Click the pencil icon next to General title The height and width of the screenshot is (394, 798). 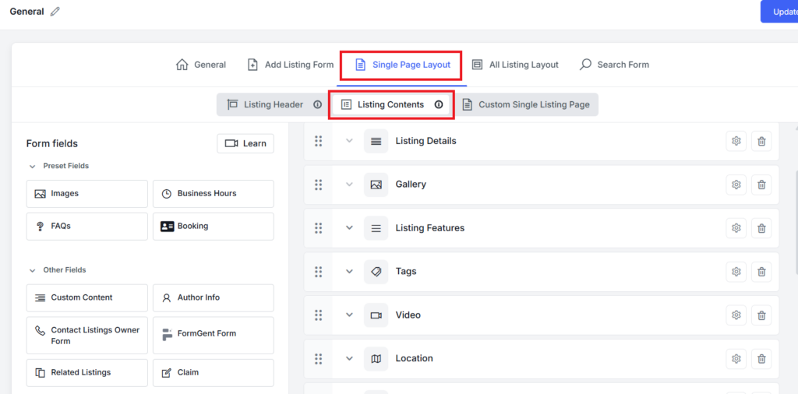55,12
